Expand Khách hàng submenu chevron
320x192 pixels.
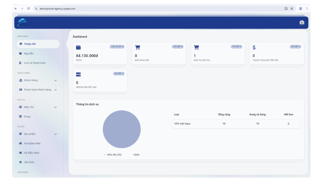click(x=55, y=80)
